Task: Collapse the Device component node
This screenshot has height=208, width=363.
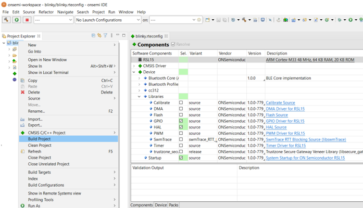Action: coord(134,72)
